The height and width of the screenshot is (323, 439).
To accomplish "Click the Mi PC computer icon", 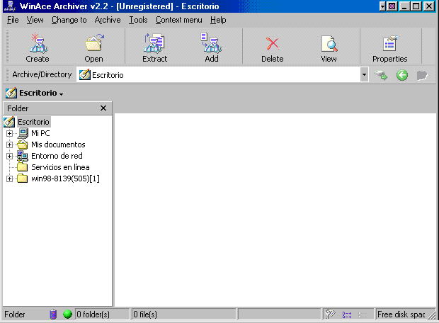I will (23, 133).
